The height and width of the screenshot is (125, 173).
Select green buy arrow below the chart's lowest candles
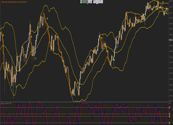(75, 95)
